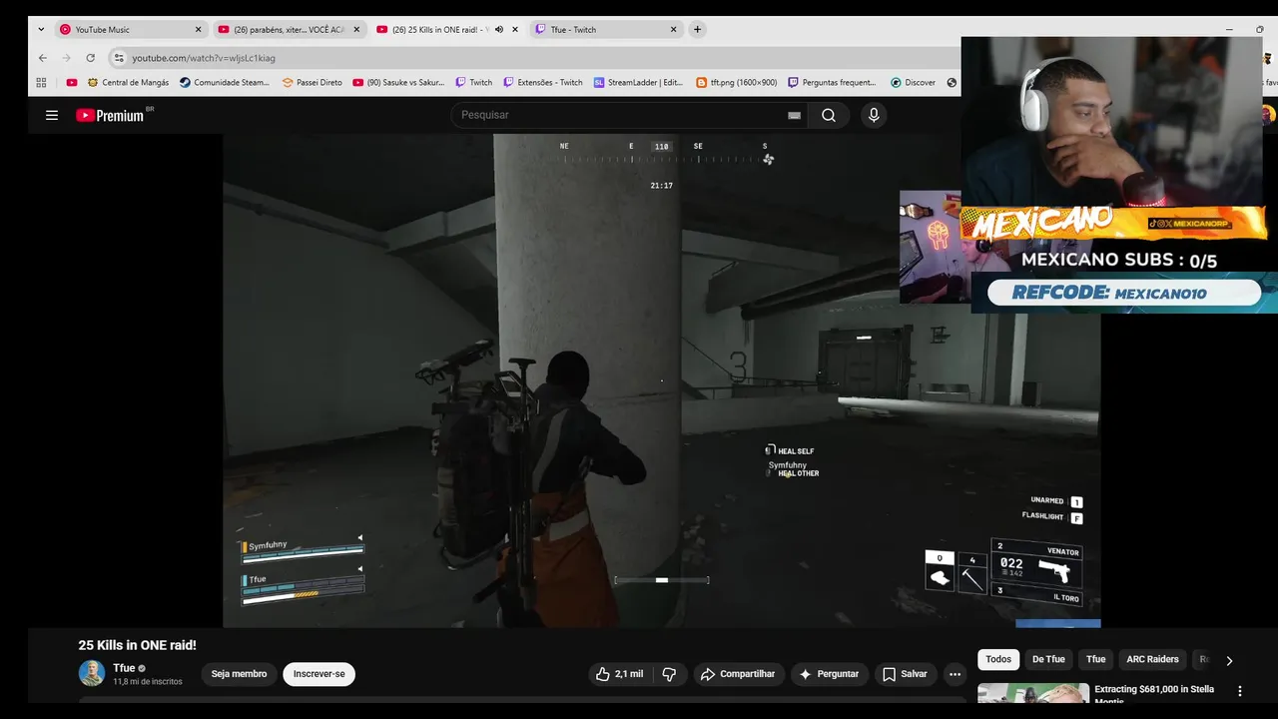Dislike the video with thumbs down

click(x=669, y=674)
